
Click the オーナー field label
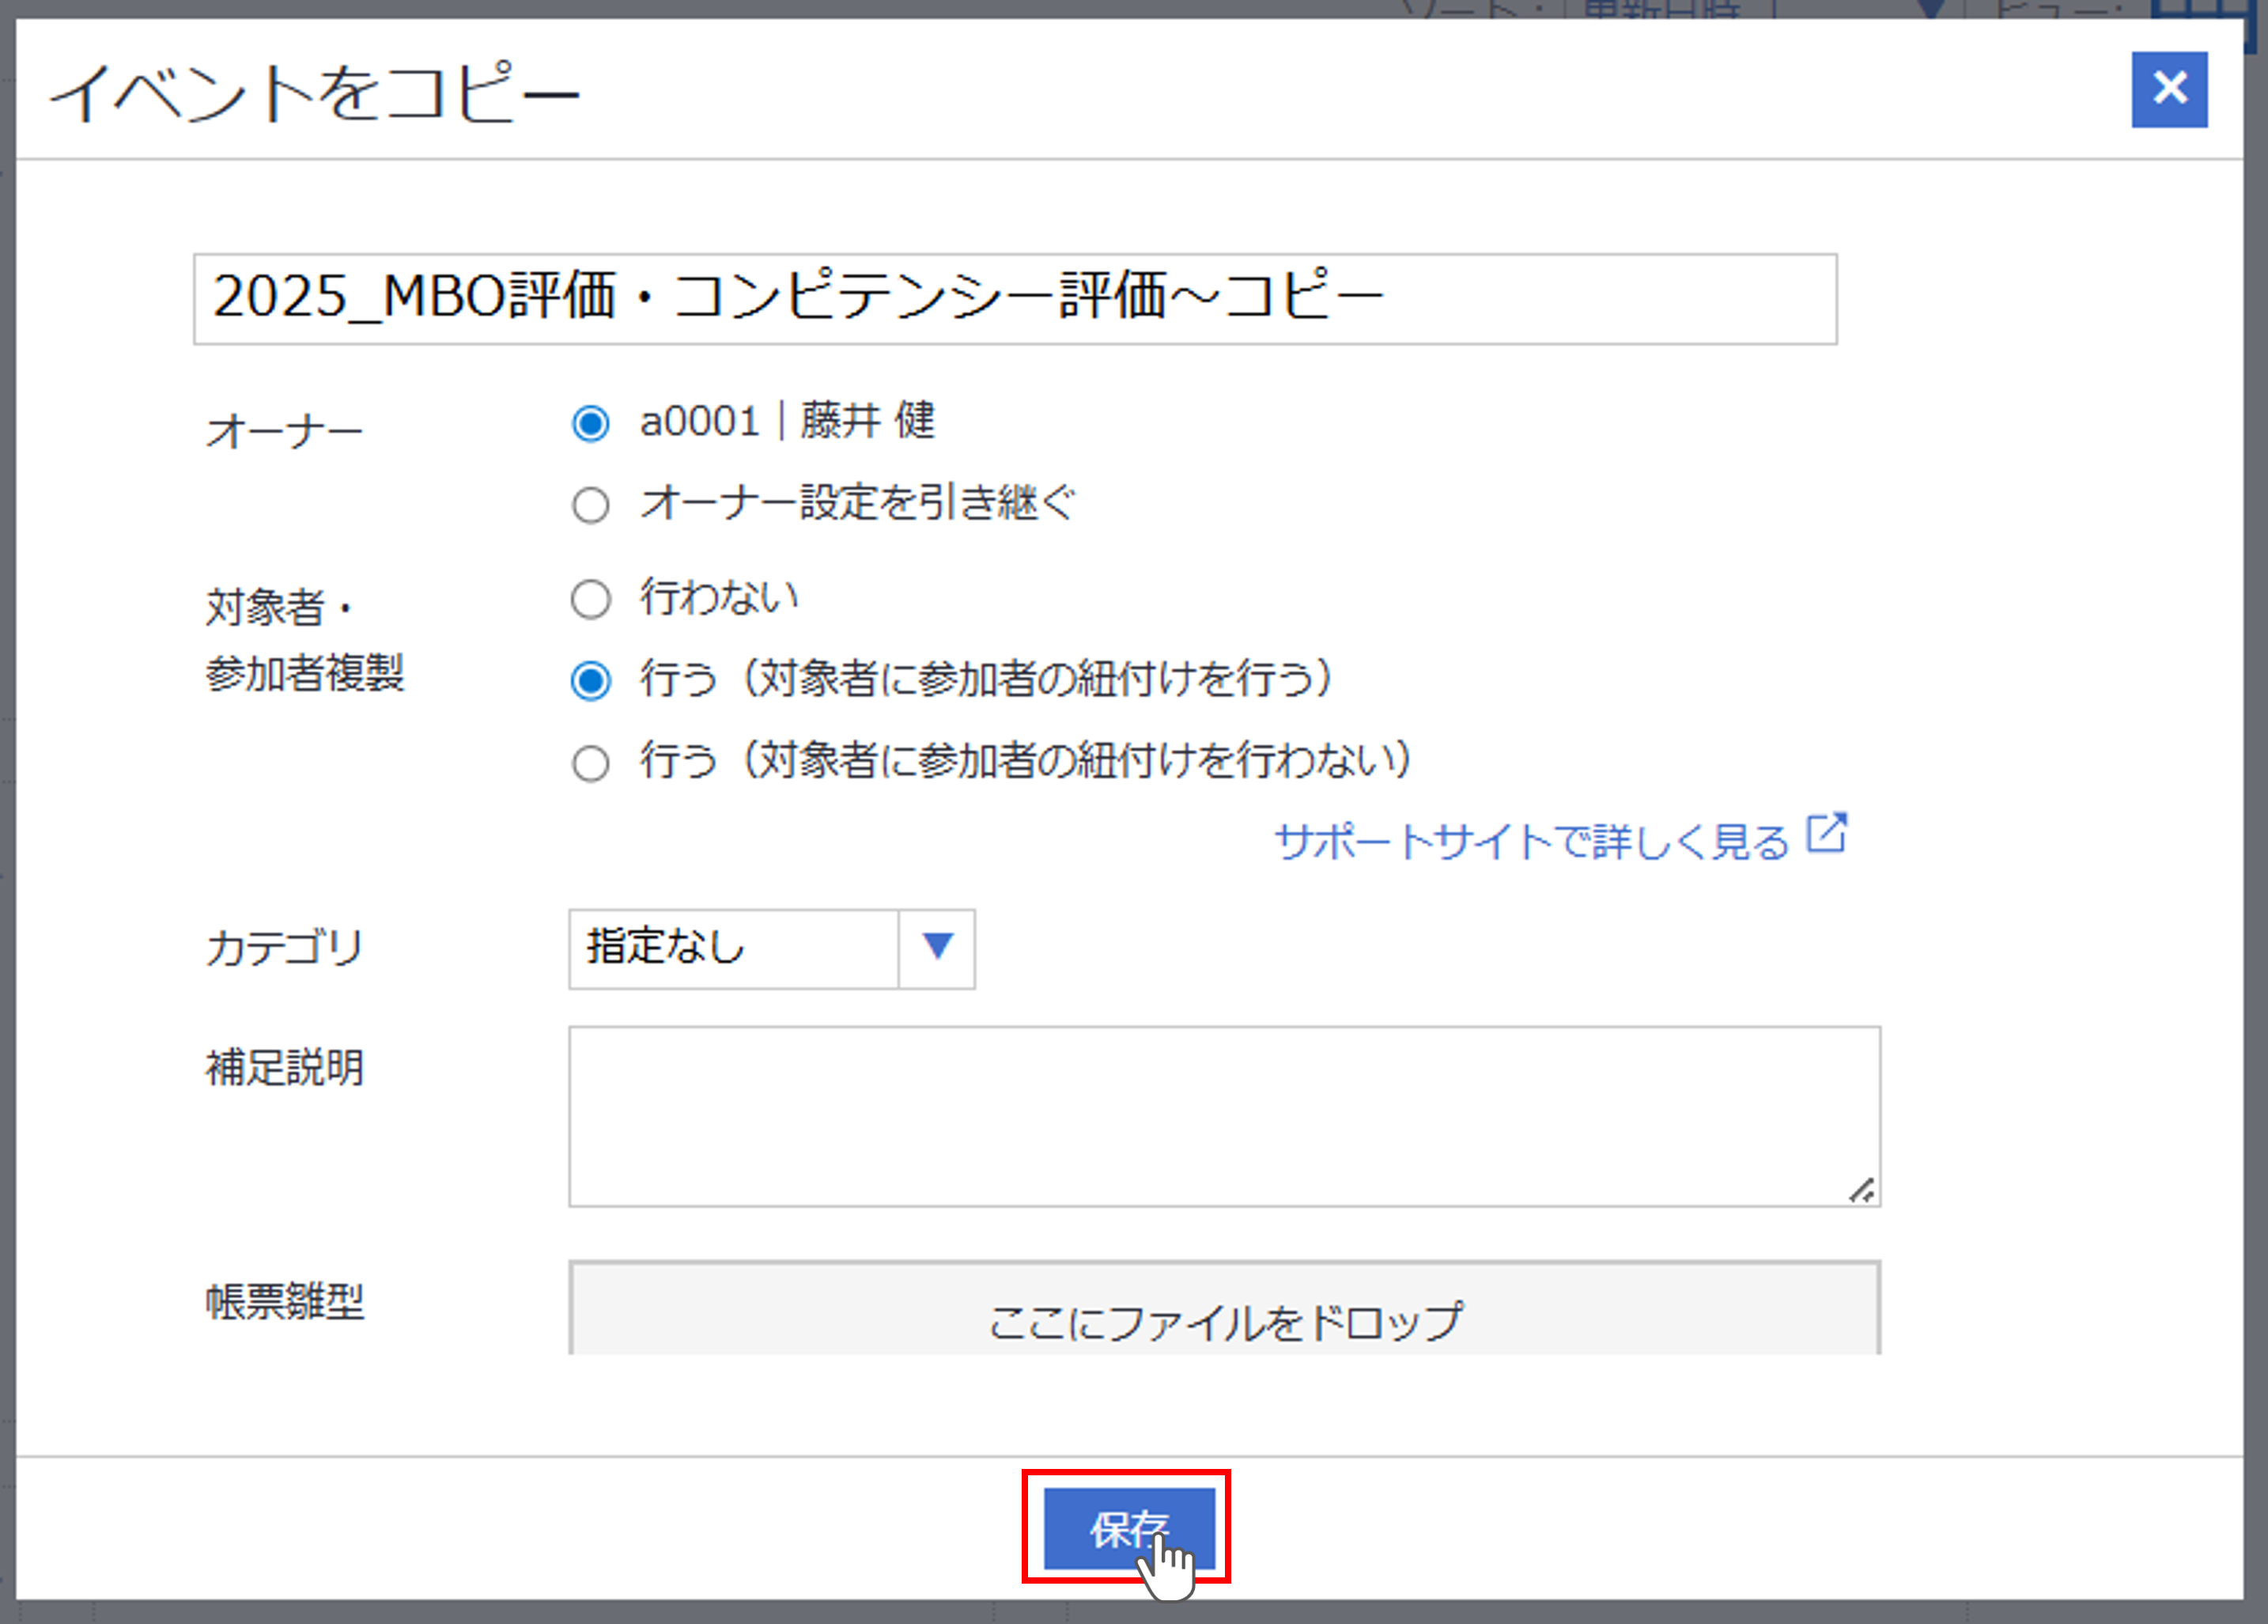tap(284, 432)
